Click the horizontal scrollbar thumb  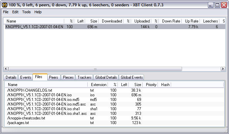click(x=95, y=69)
